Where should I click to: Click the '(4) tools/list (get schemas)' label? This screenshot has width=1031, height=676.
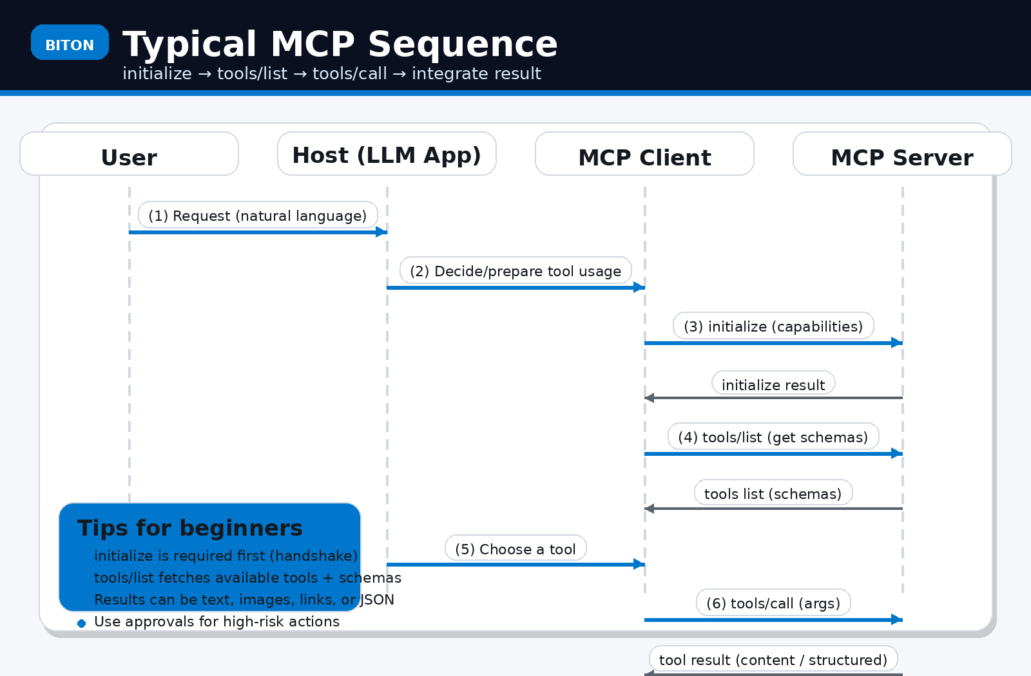tap(773, 437)
